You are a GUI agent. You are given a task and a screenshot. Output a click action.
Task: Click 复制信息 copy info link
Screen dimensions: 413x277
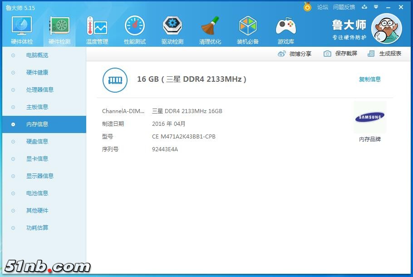tap(369, 79)
